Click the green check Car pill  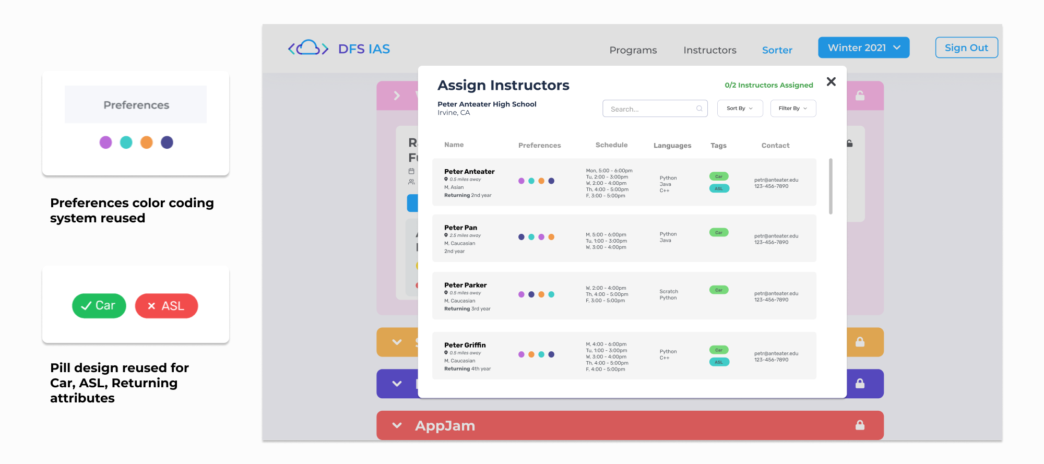click(99, 306)
